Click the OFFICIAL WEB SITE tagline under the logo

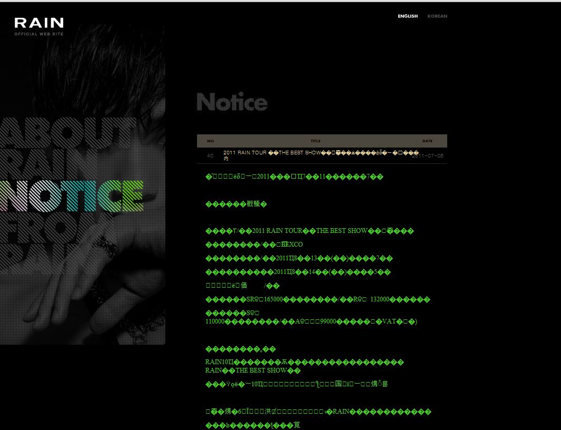[39, 34]
